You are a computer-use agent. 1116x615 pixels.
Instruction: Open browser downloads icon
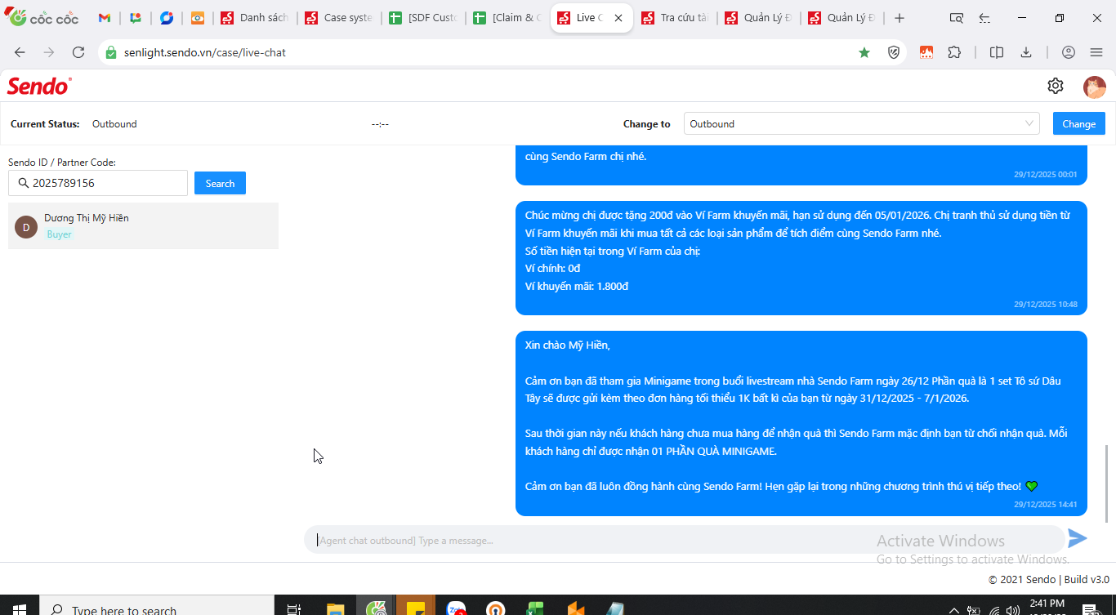point(1026,52)
